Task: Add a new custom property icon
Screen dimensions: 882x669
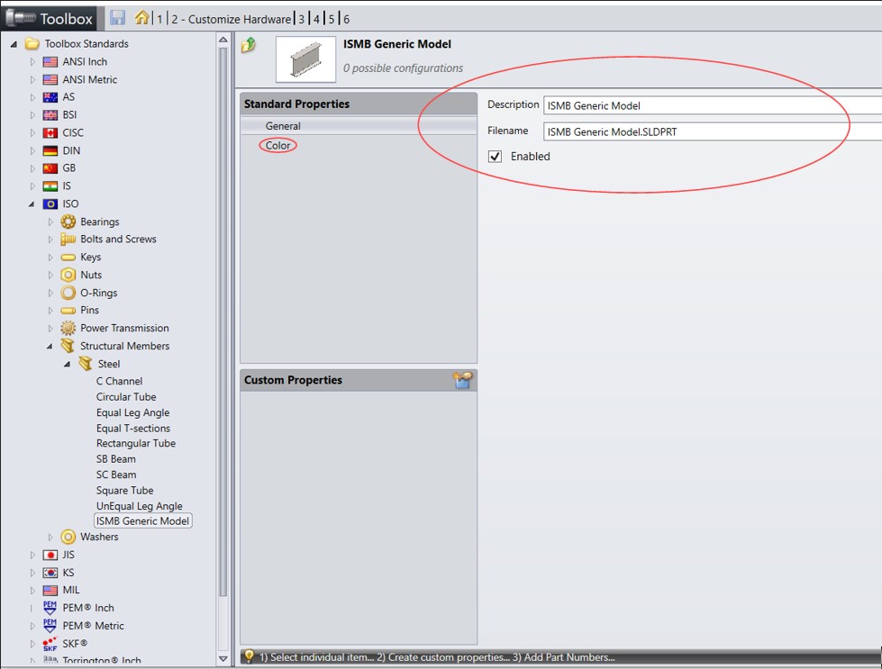Action: (462, 380)
